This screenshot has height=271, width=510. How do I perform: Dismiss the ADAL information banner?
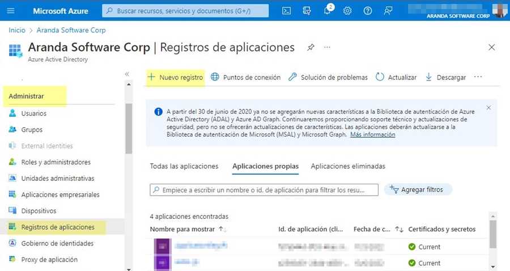click(x=488, y=108)
